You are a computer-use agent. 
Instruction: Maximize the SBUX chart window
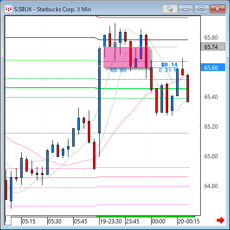point(201,9)
